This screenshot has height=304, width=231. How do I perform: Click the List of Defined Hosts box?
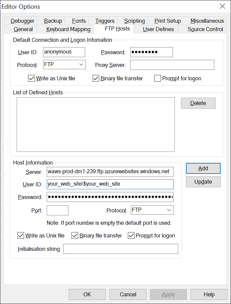pyautogui.click(x=95, y=124)
